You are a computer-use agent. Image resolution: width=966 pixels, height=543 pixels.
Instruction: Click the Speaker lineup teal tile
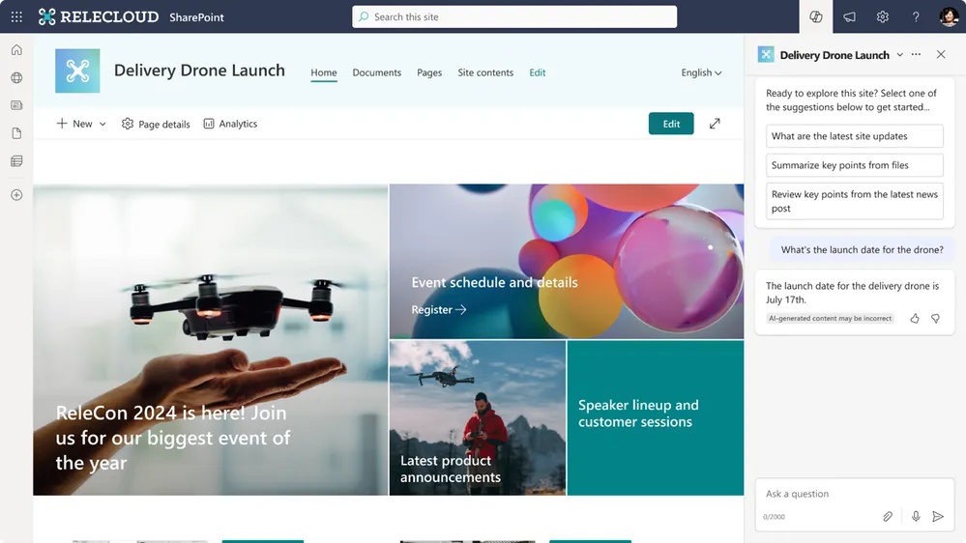click(656, 418)
